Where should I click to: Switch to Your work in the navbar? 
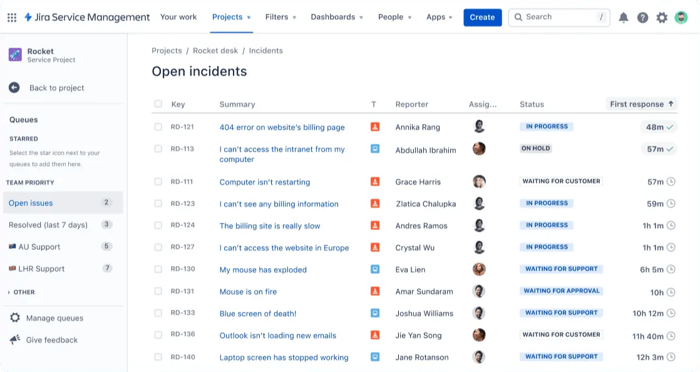pyautogui.click(x=178, y=17)
